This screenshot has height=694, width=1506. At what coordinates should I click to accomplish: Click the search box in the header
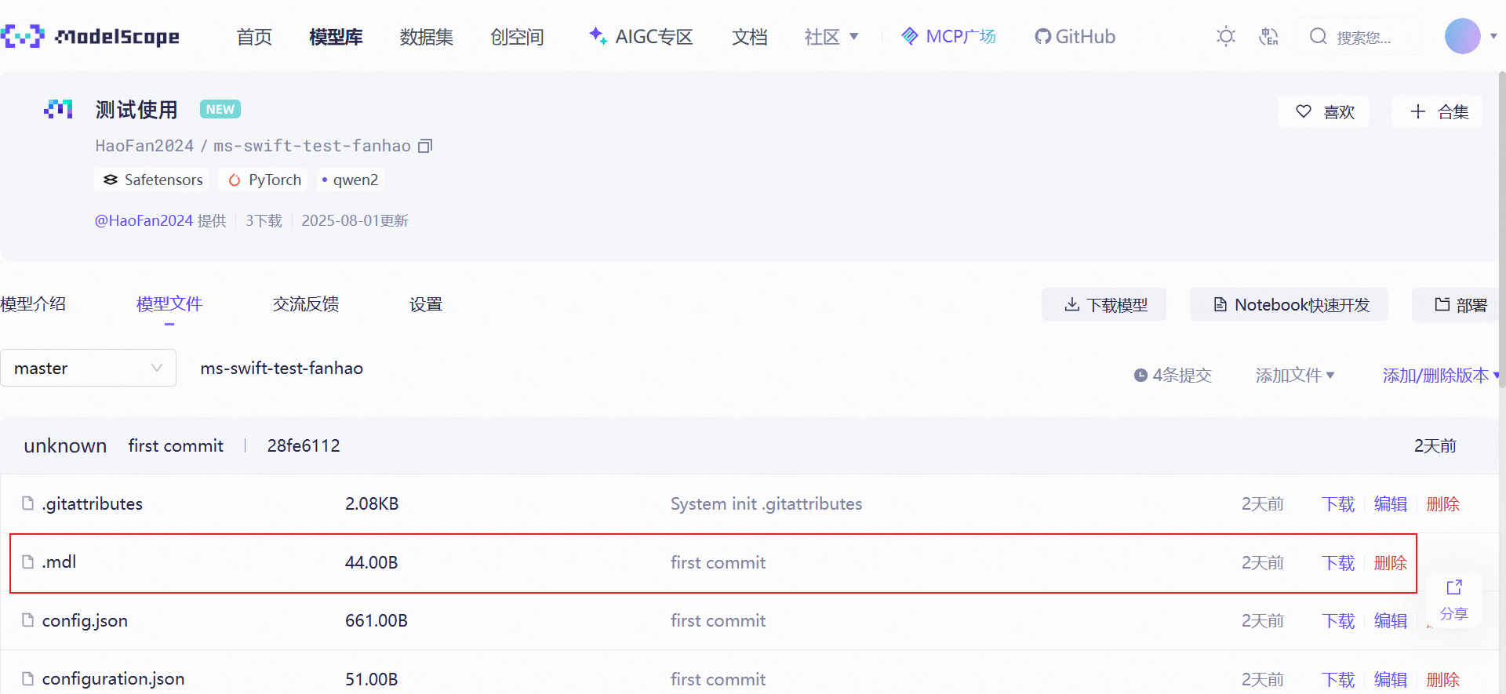(1359, 36)
